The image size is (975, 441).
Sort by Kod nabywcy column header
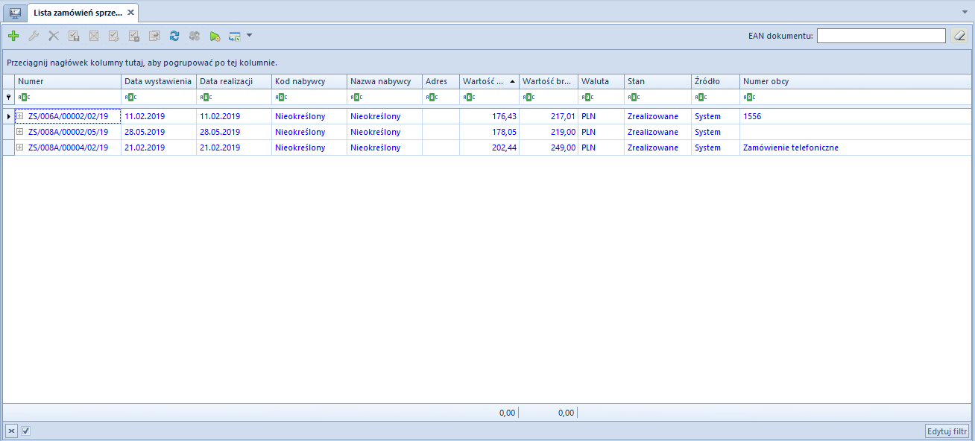pyautogui.click(x=309, y=81)
